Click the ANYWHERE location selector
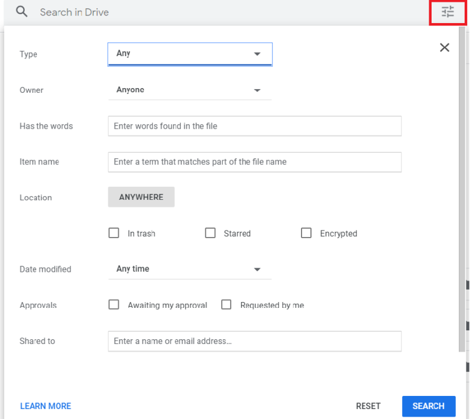 tap(141, 197)
